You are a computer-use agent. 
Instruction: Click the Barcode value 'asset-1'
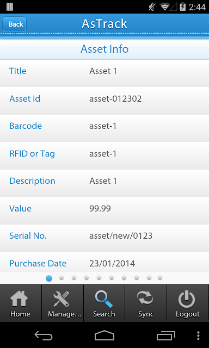pos(103,126)
